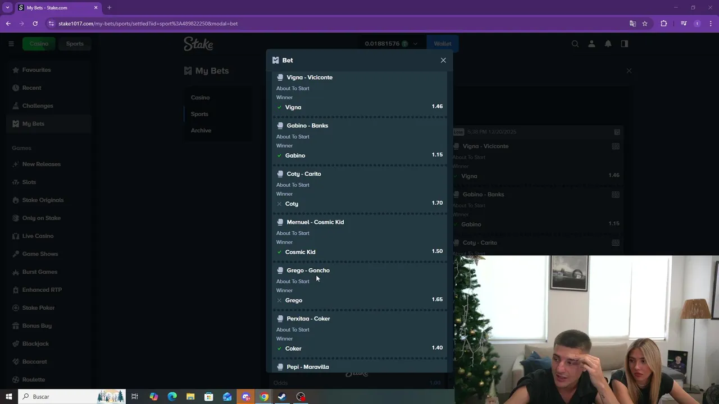Image resolution: width=719 pixels, height=404 pixels.
Task: Click Coty - Carito match icon
Action: [280, 174]
